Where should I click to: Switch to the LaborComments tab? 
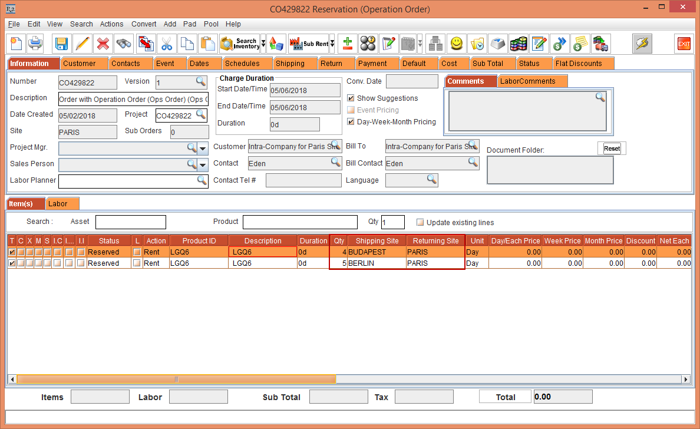[527, 81]
